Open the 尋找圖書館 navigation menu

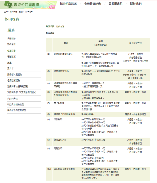(116, 4)
